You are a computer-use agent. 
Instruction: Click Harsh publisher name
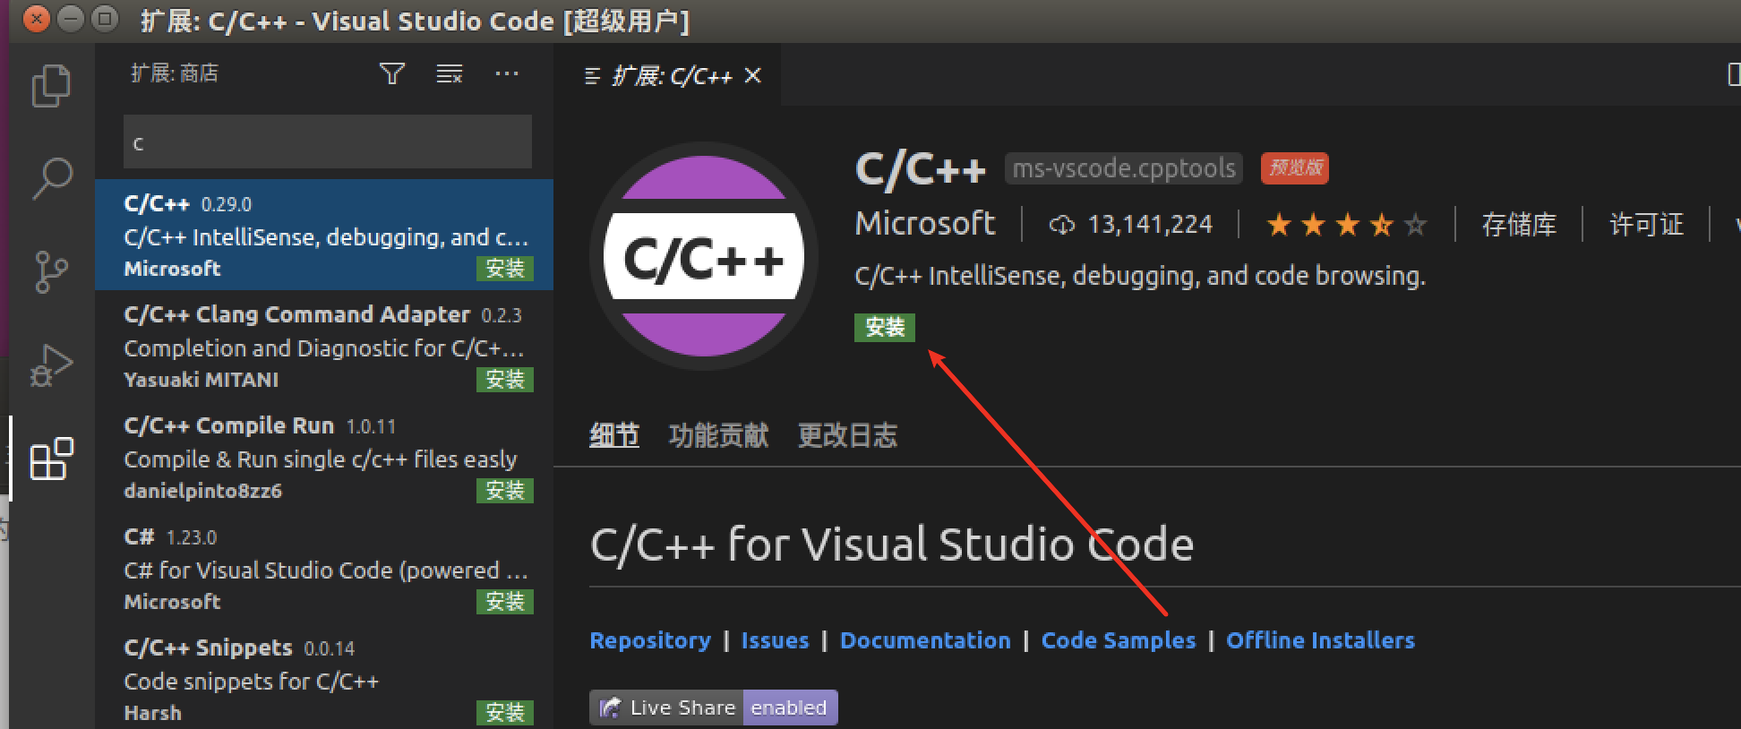[x=152, y=713]
